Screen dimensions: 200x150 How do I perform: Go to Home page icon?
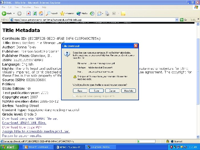(x=41, y=13)
